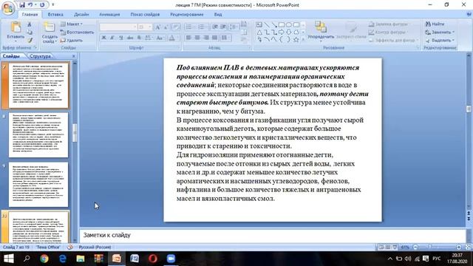Customize the quick access toolbar dropdown

pos(53,5)
